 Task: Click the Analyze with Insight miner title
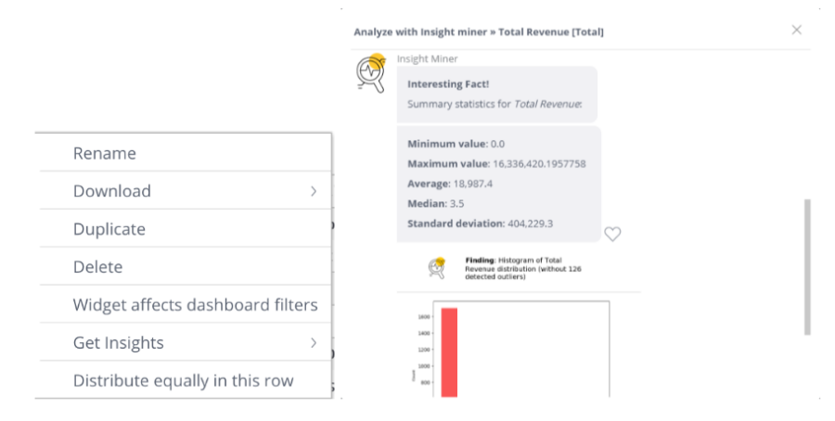pos(479,32)
